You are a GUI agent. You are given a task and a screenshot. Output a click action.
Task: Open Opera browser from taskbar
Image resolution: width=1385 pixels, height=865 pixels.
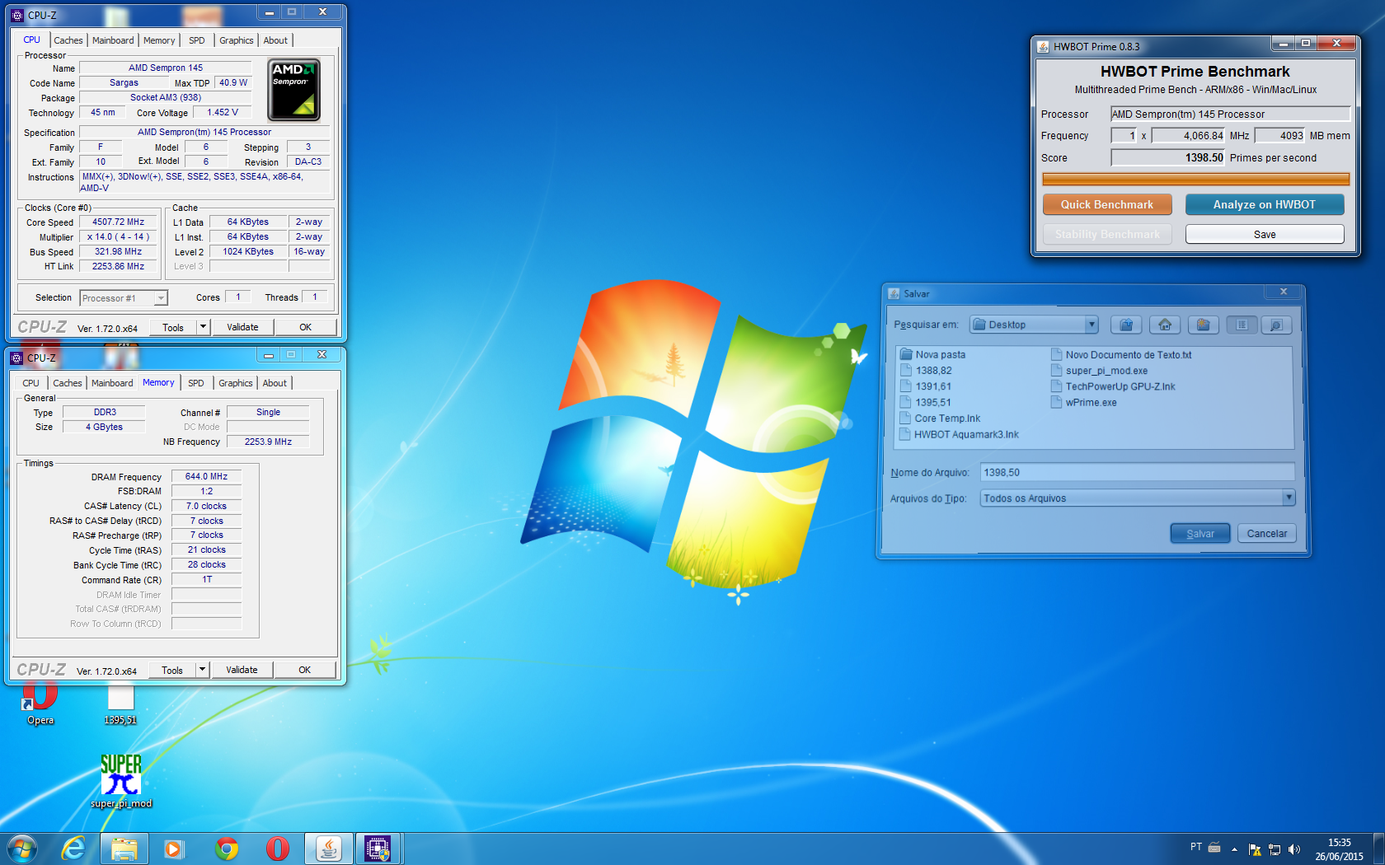277,848
